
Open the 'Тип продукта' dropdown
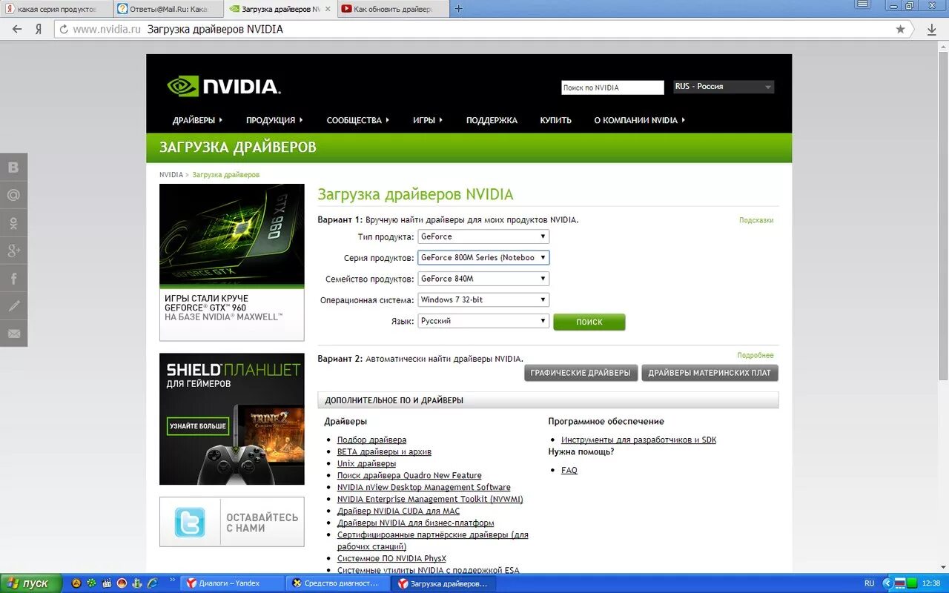pos(483,236)
